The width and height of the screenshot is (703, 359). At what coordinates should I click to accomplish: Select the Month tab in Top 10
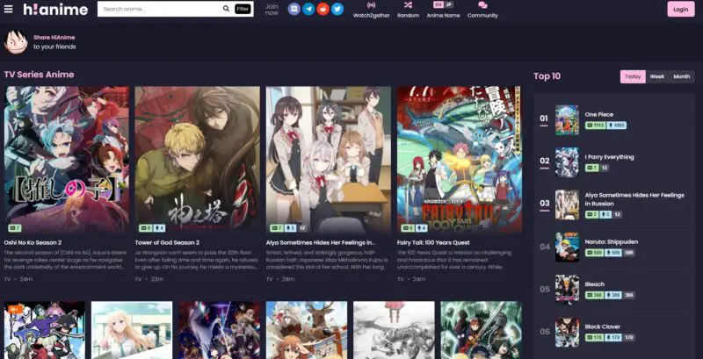tap(681, 76)
